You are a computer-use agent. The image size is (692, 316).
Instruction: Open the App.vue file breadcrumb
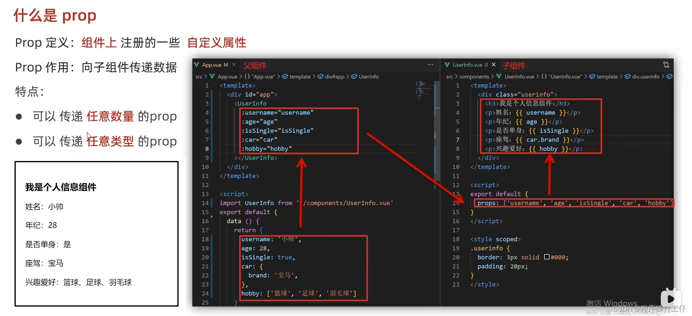[227, 77]
